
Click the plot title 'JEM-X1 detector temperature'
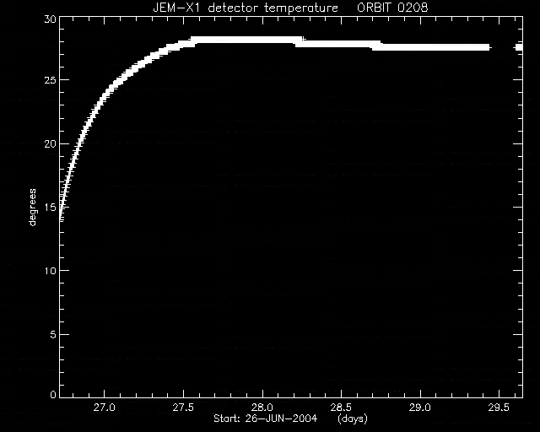point(246,8)
